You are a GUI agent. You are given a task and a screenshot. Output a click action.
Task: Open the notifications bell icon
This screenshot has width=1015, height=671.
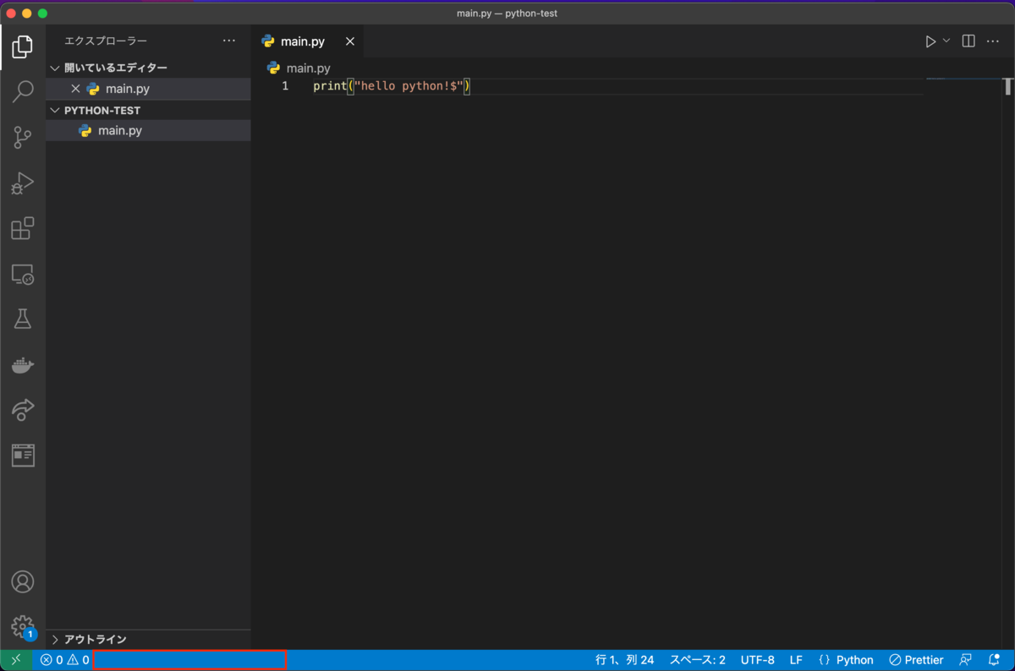coord(995,660)
